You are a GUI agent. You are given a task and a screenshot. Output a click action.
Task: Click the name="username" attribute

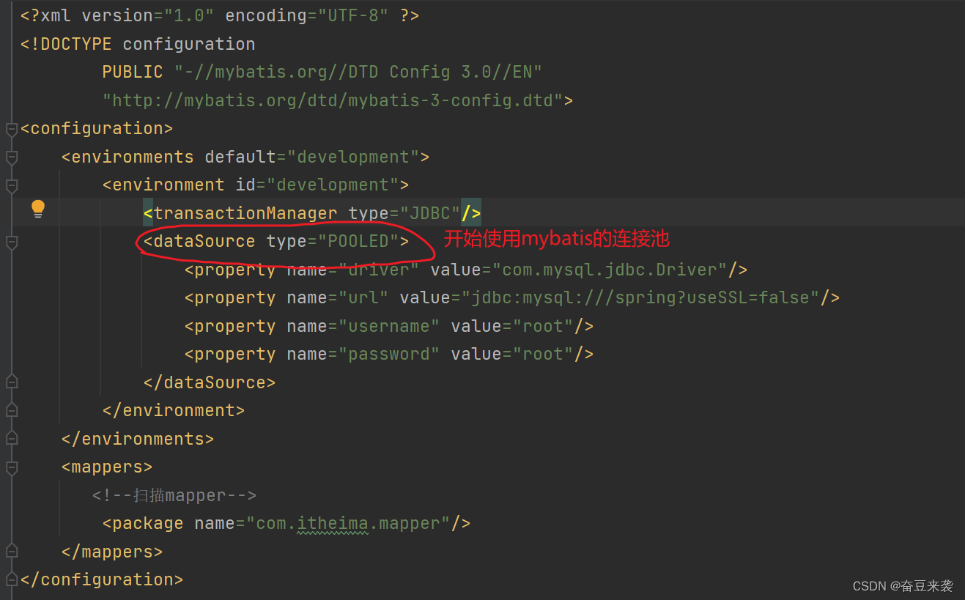[363, 326]
